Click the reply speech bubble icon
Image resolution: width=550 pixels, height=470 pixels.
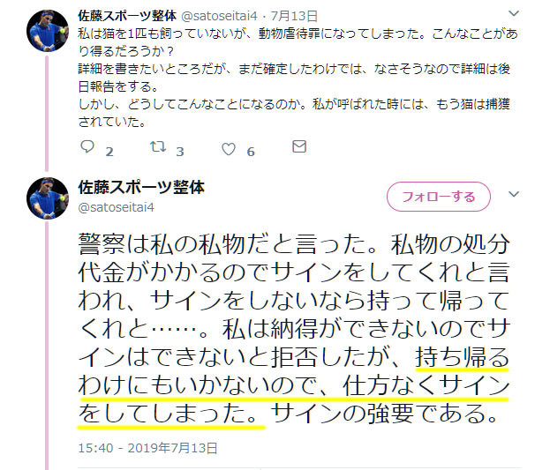point(87,146)
